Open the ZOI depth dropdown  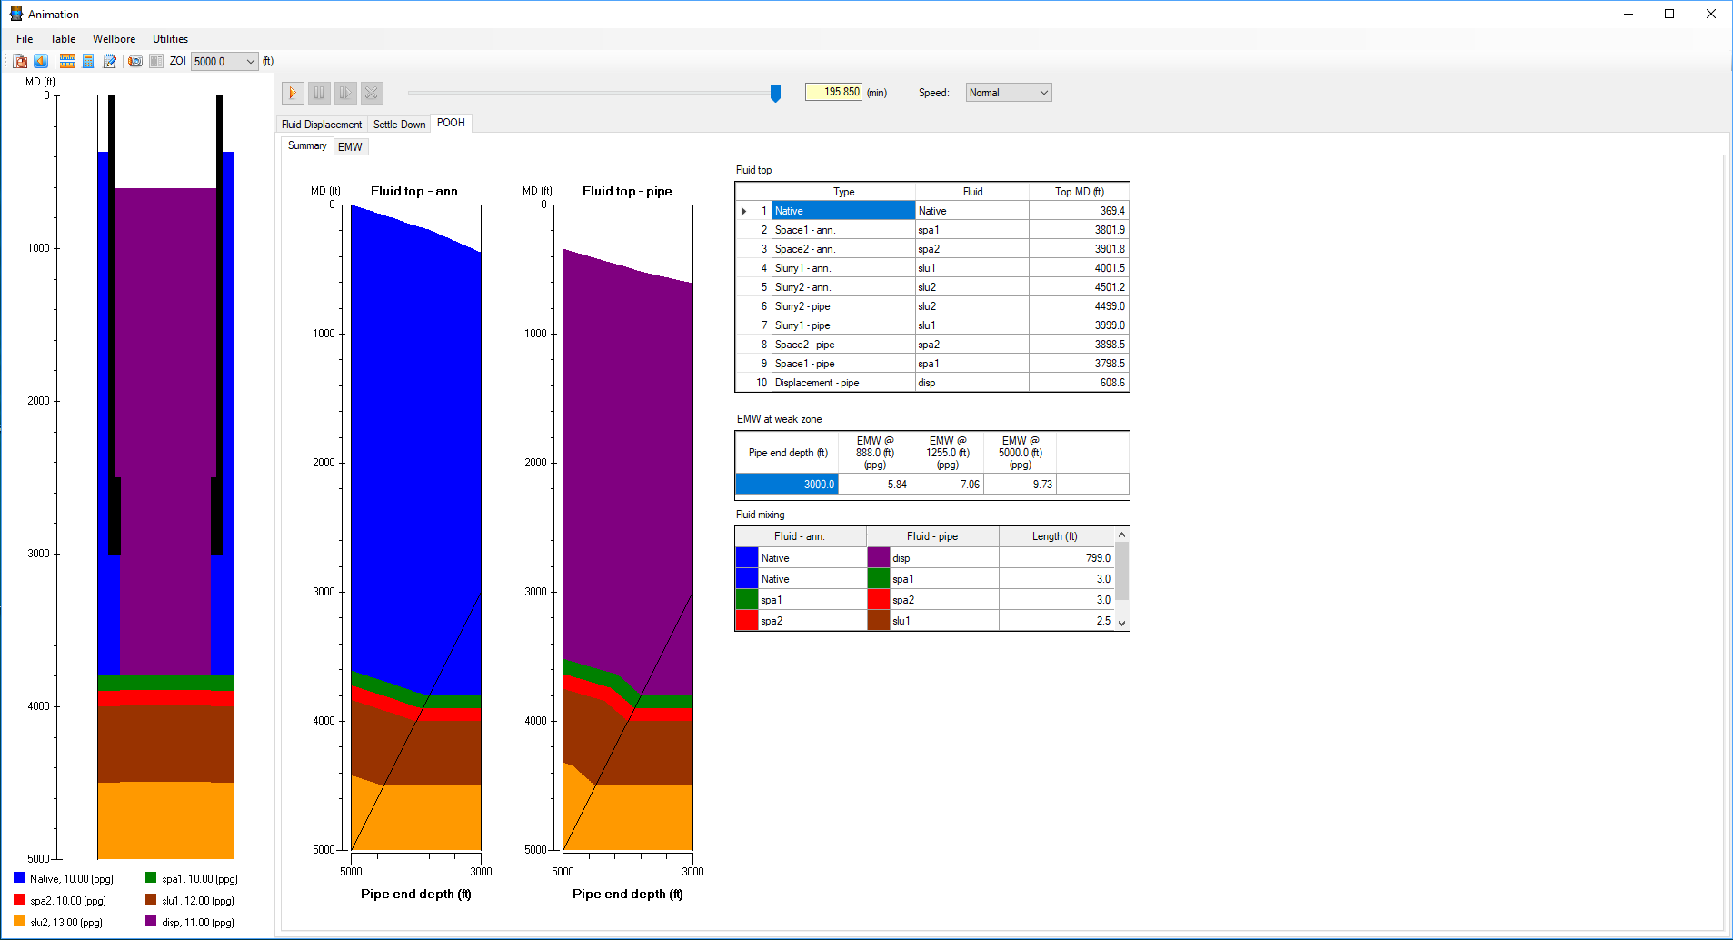[251, 62]
